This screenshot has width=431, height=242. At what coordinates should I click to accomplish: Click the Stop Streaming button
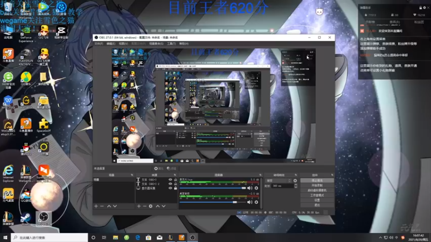[317, 181]
